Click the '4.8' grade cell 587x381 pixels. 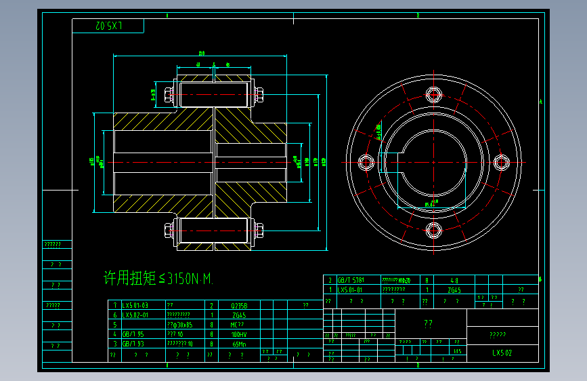tap(454, 281)
